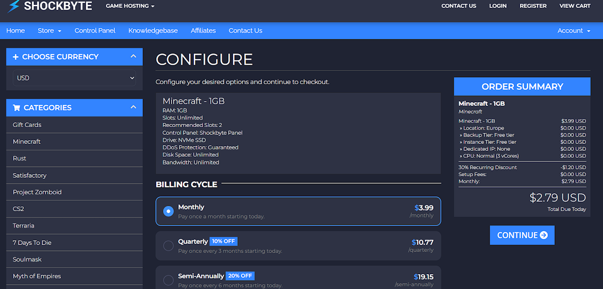603x289 pixels.
Task: Open the CS2 category
Action: point(74,209)
